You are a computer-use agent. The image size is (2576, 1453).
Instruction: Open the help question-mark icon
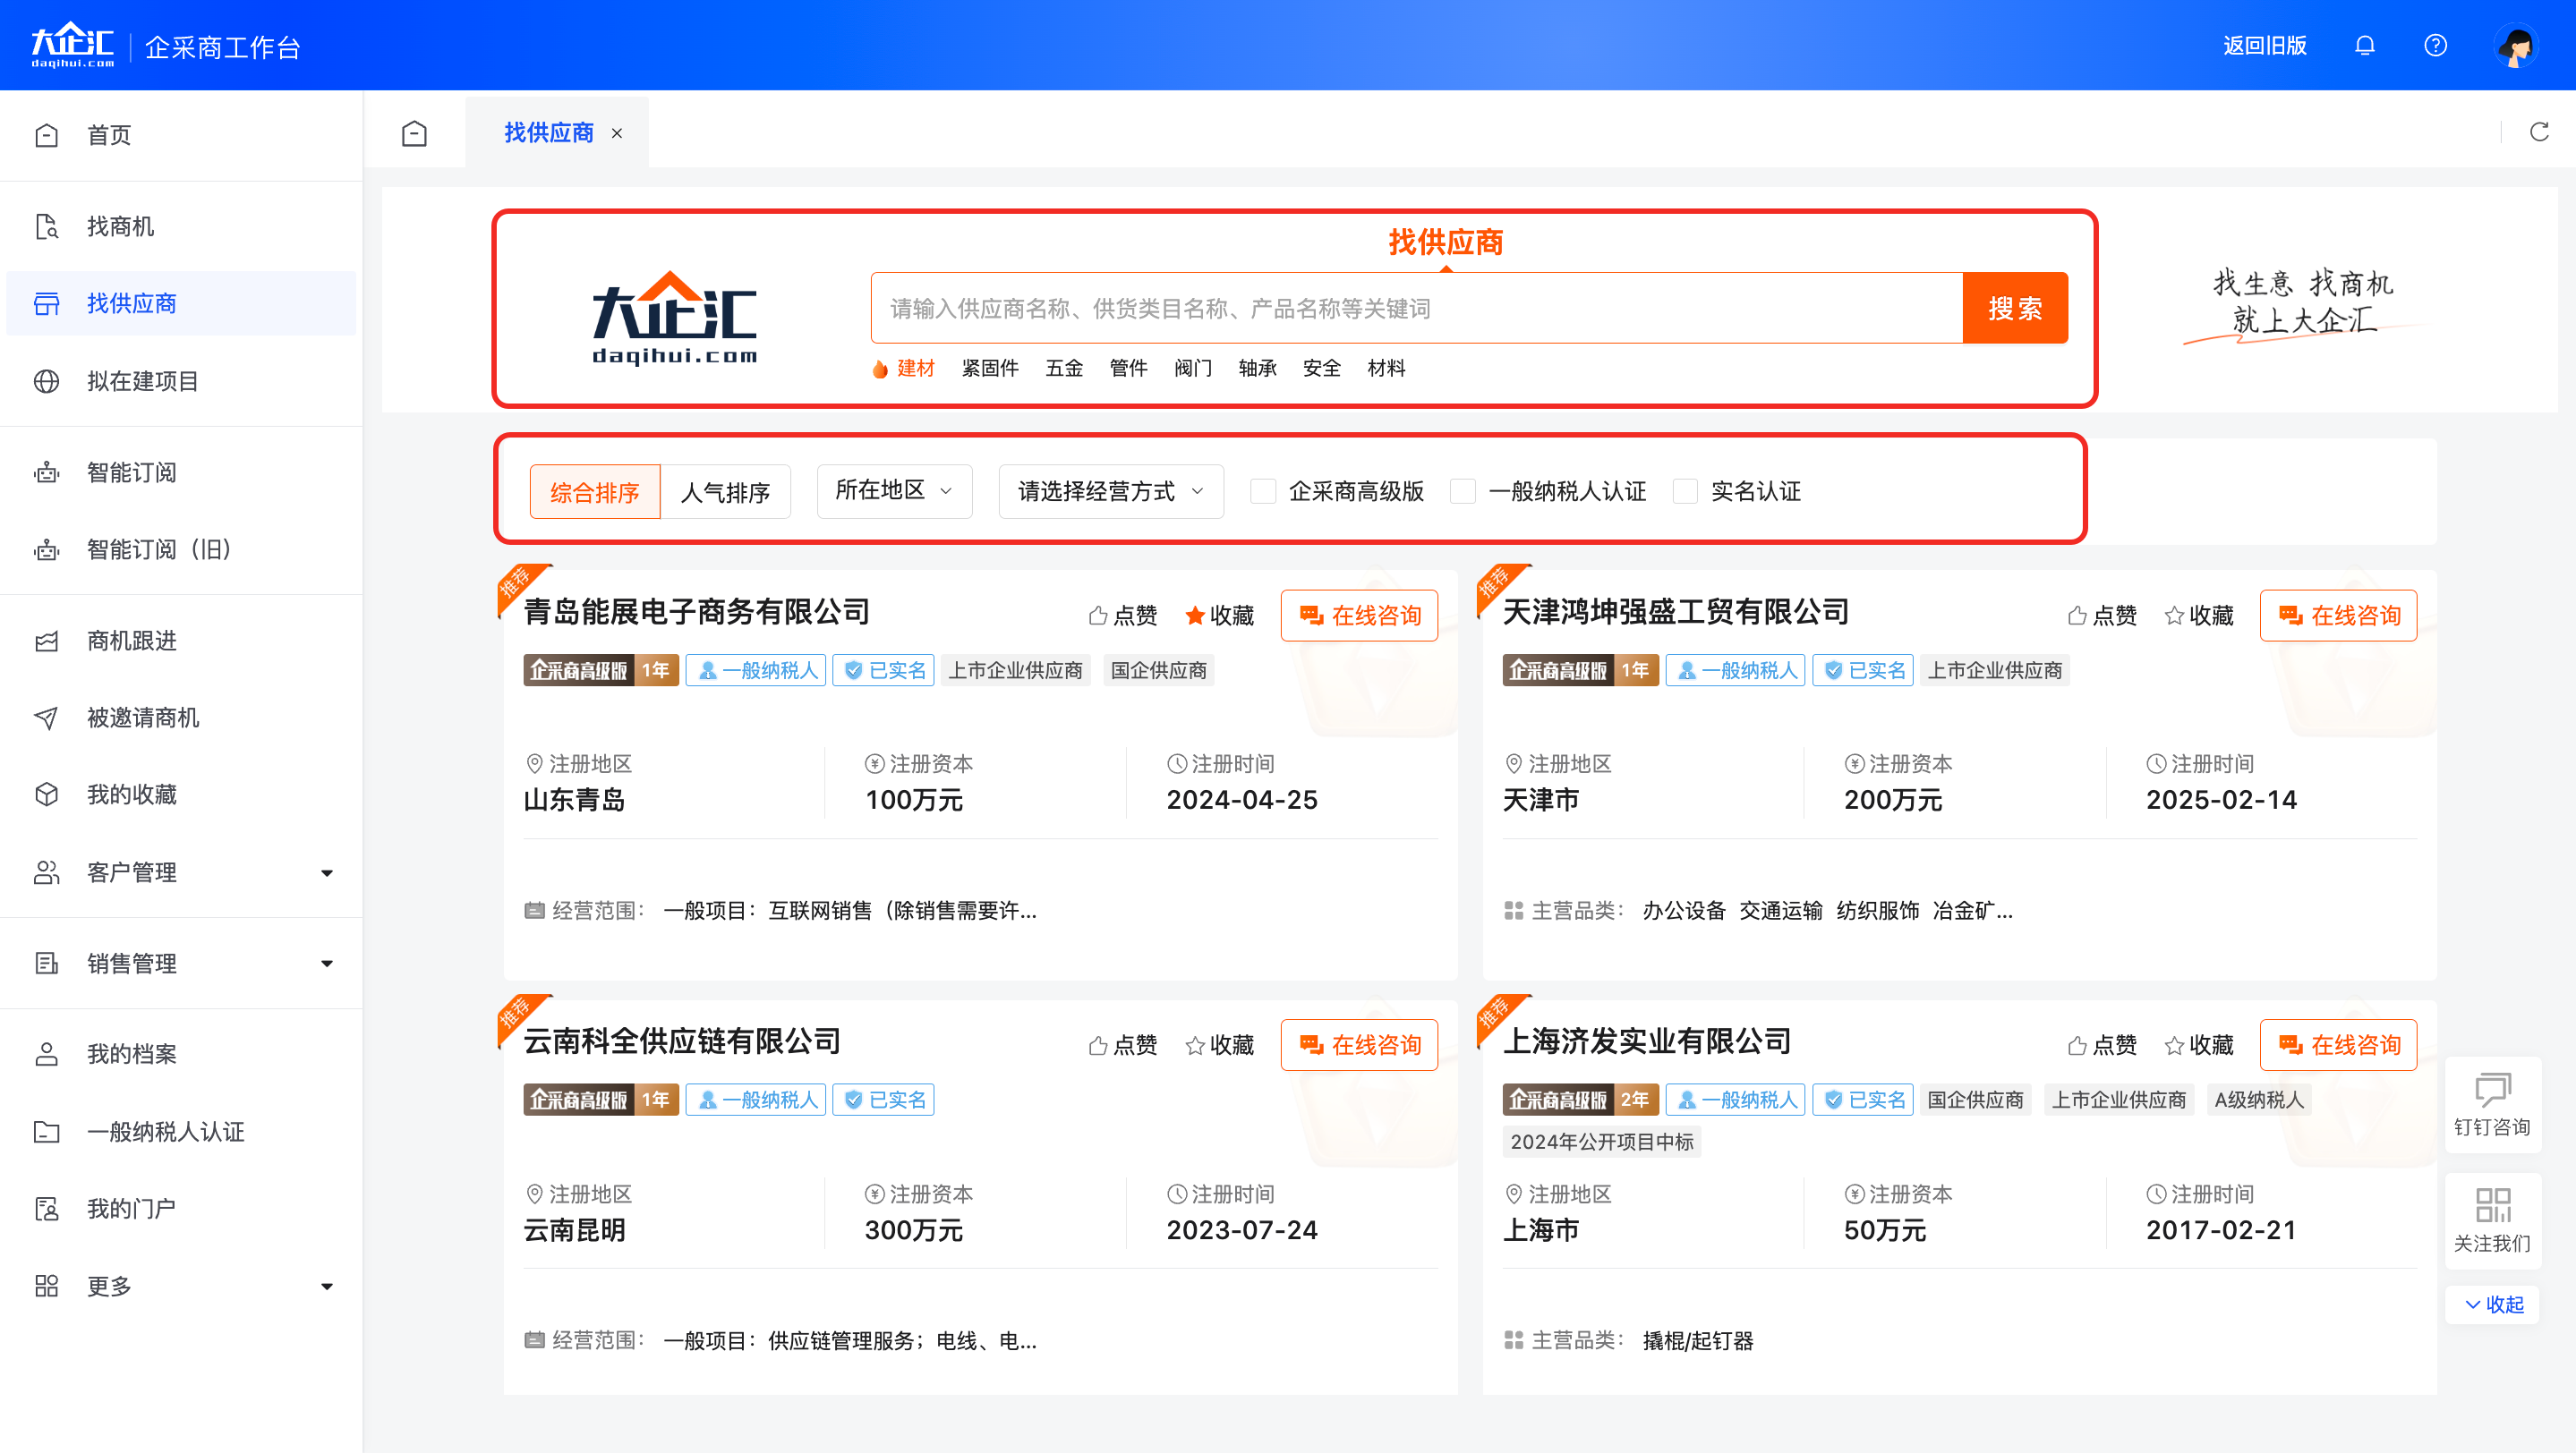click(x=2435, y=46)
